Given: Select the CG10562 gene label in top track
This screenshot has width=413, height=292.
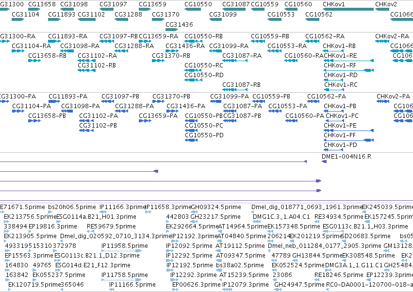Looking at the screenshot, I should click(319, 14).
